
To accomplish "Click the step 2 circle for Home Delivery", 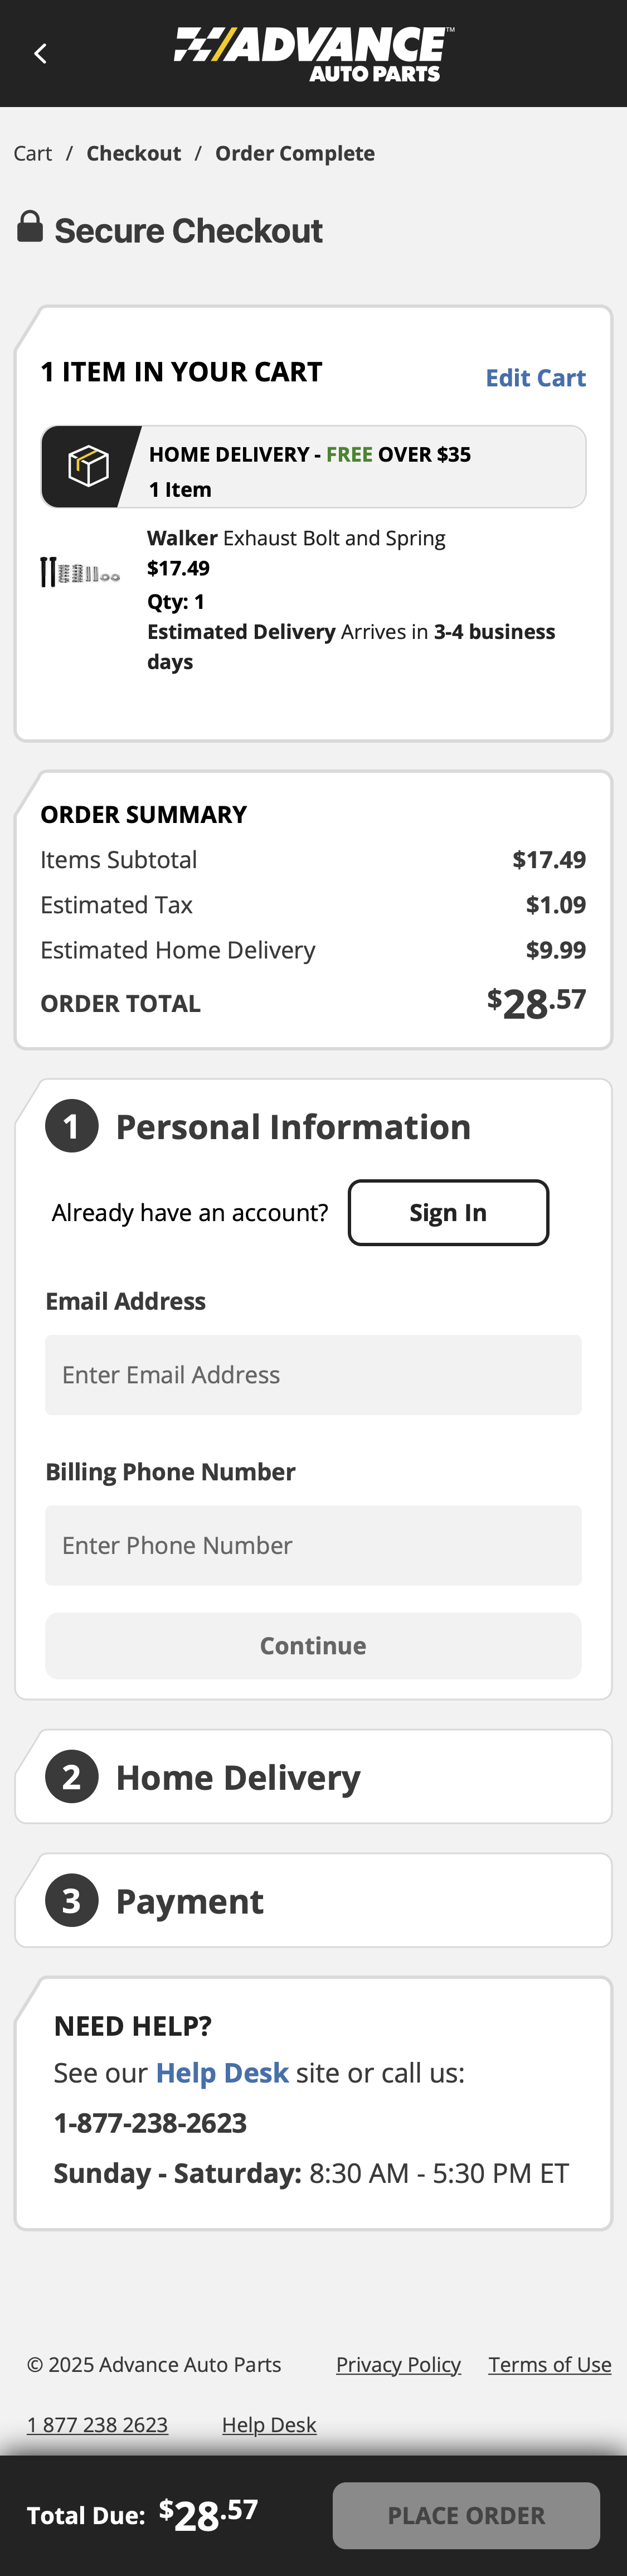I will (72, 1776).
